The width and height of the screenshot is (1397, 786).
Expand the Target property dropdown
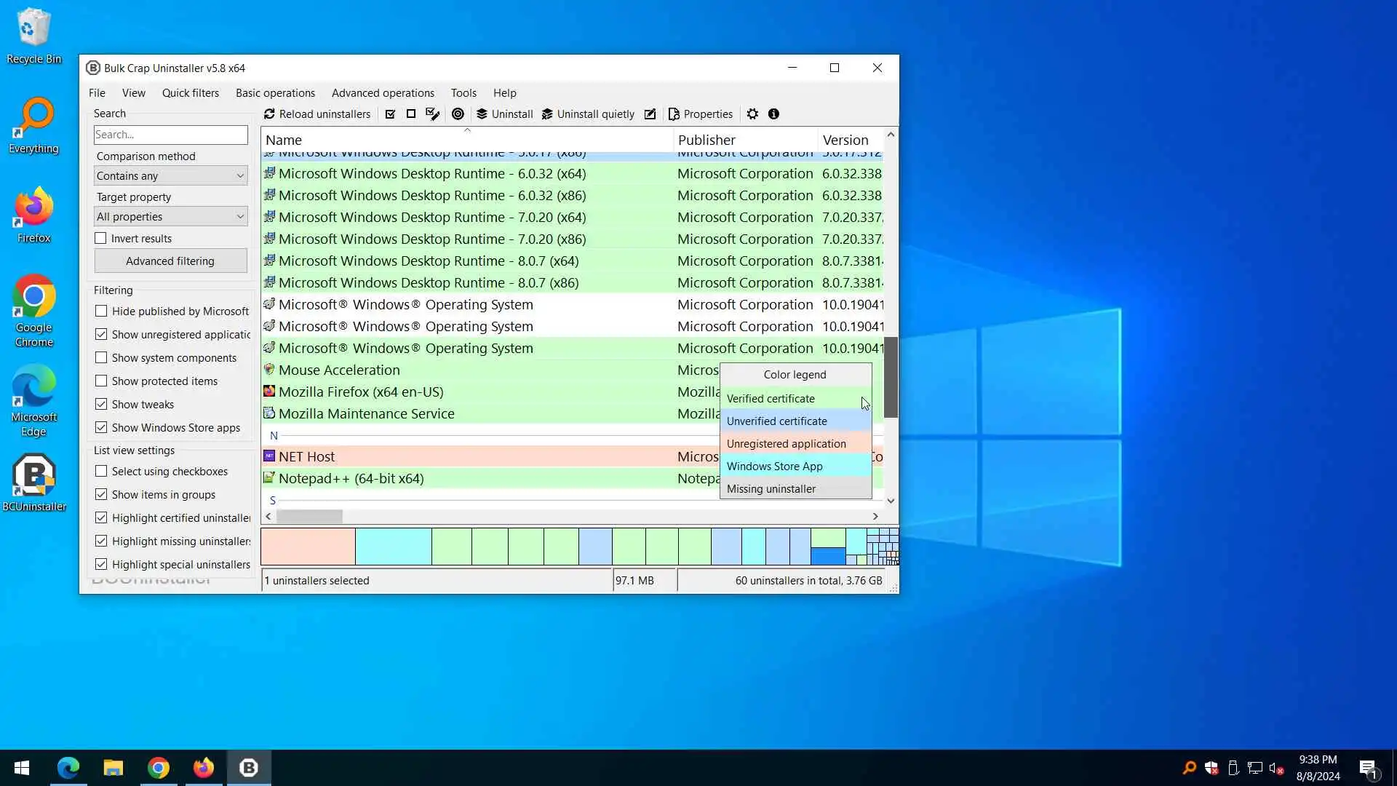[x=170, y=217]
